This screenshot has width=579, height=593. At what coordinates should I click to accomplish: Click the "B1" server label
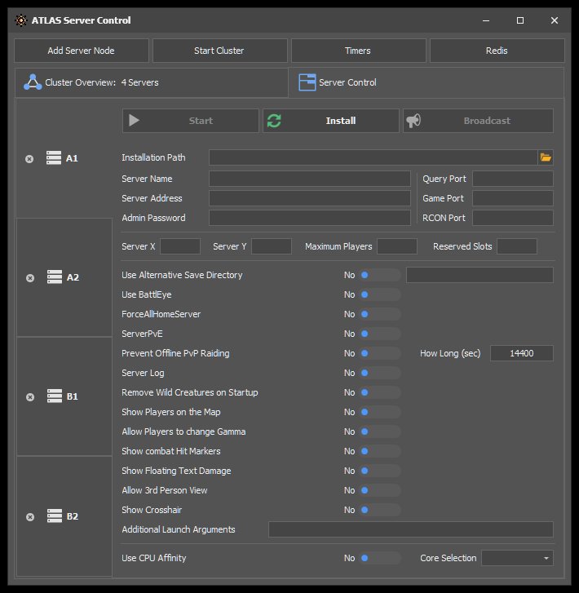pos(73,396)
